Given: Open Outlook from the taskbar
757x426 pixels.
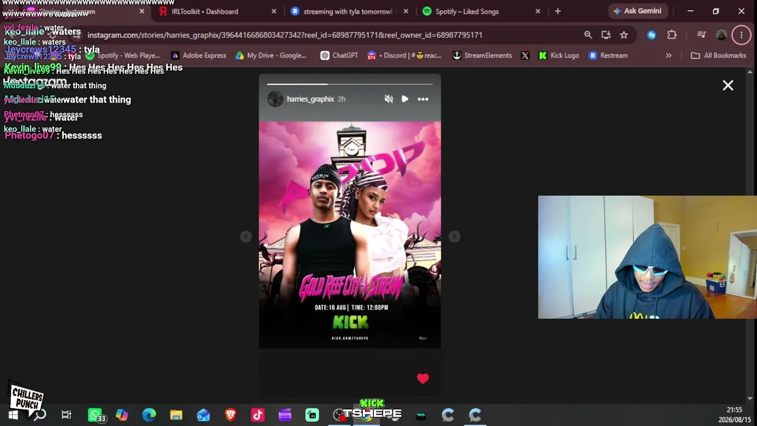Looking at the screenshot, I should 203,415.
